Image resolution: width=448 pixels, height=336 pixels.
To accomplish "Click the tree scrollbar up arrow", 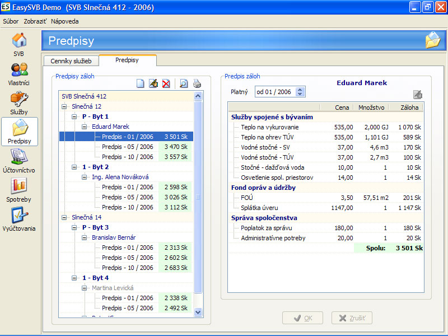I will tap(198, 96).
